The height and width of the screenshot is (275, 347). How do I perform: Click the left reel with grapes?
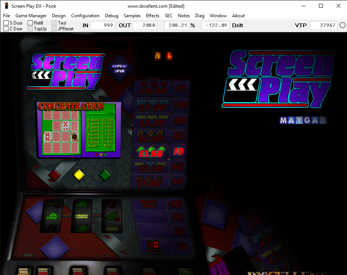51,216
